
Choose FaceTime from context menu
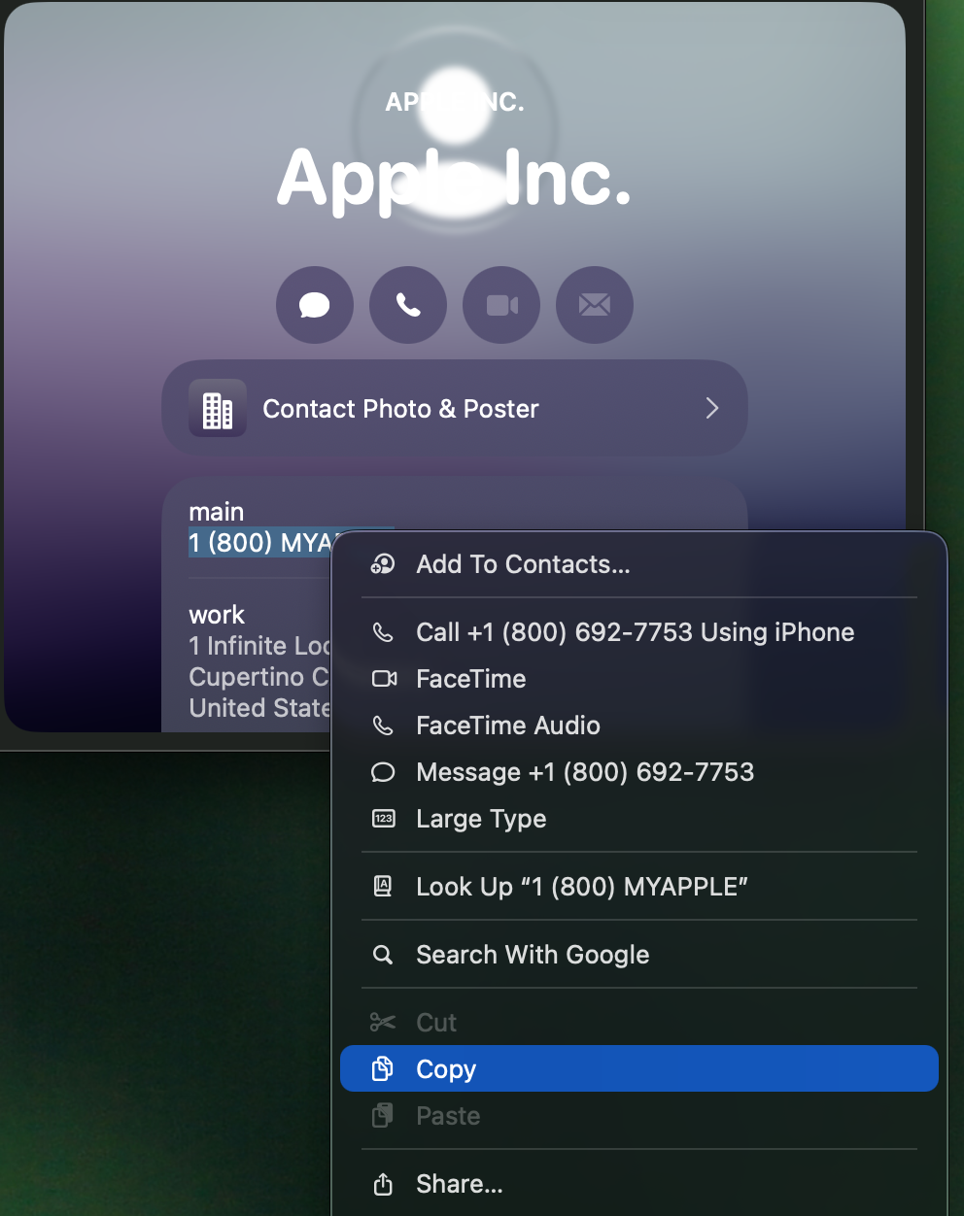639,679
